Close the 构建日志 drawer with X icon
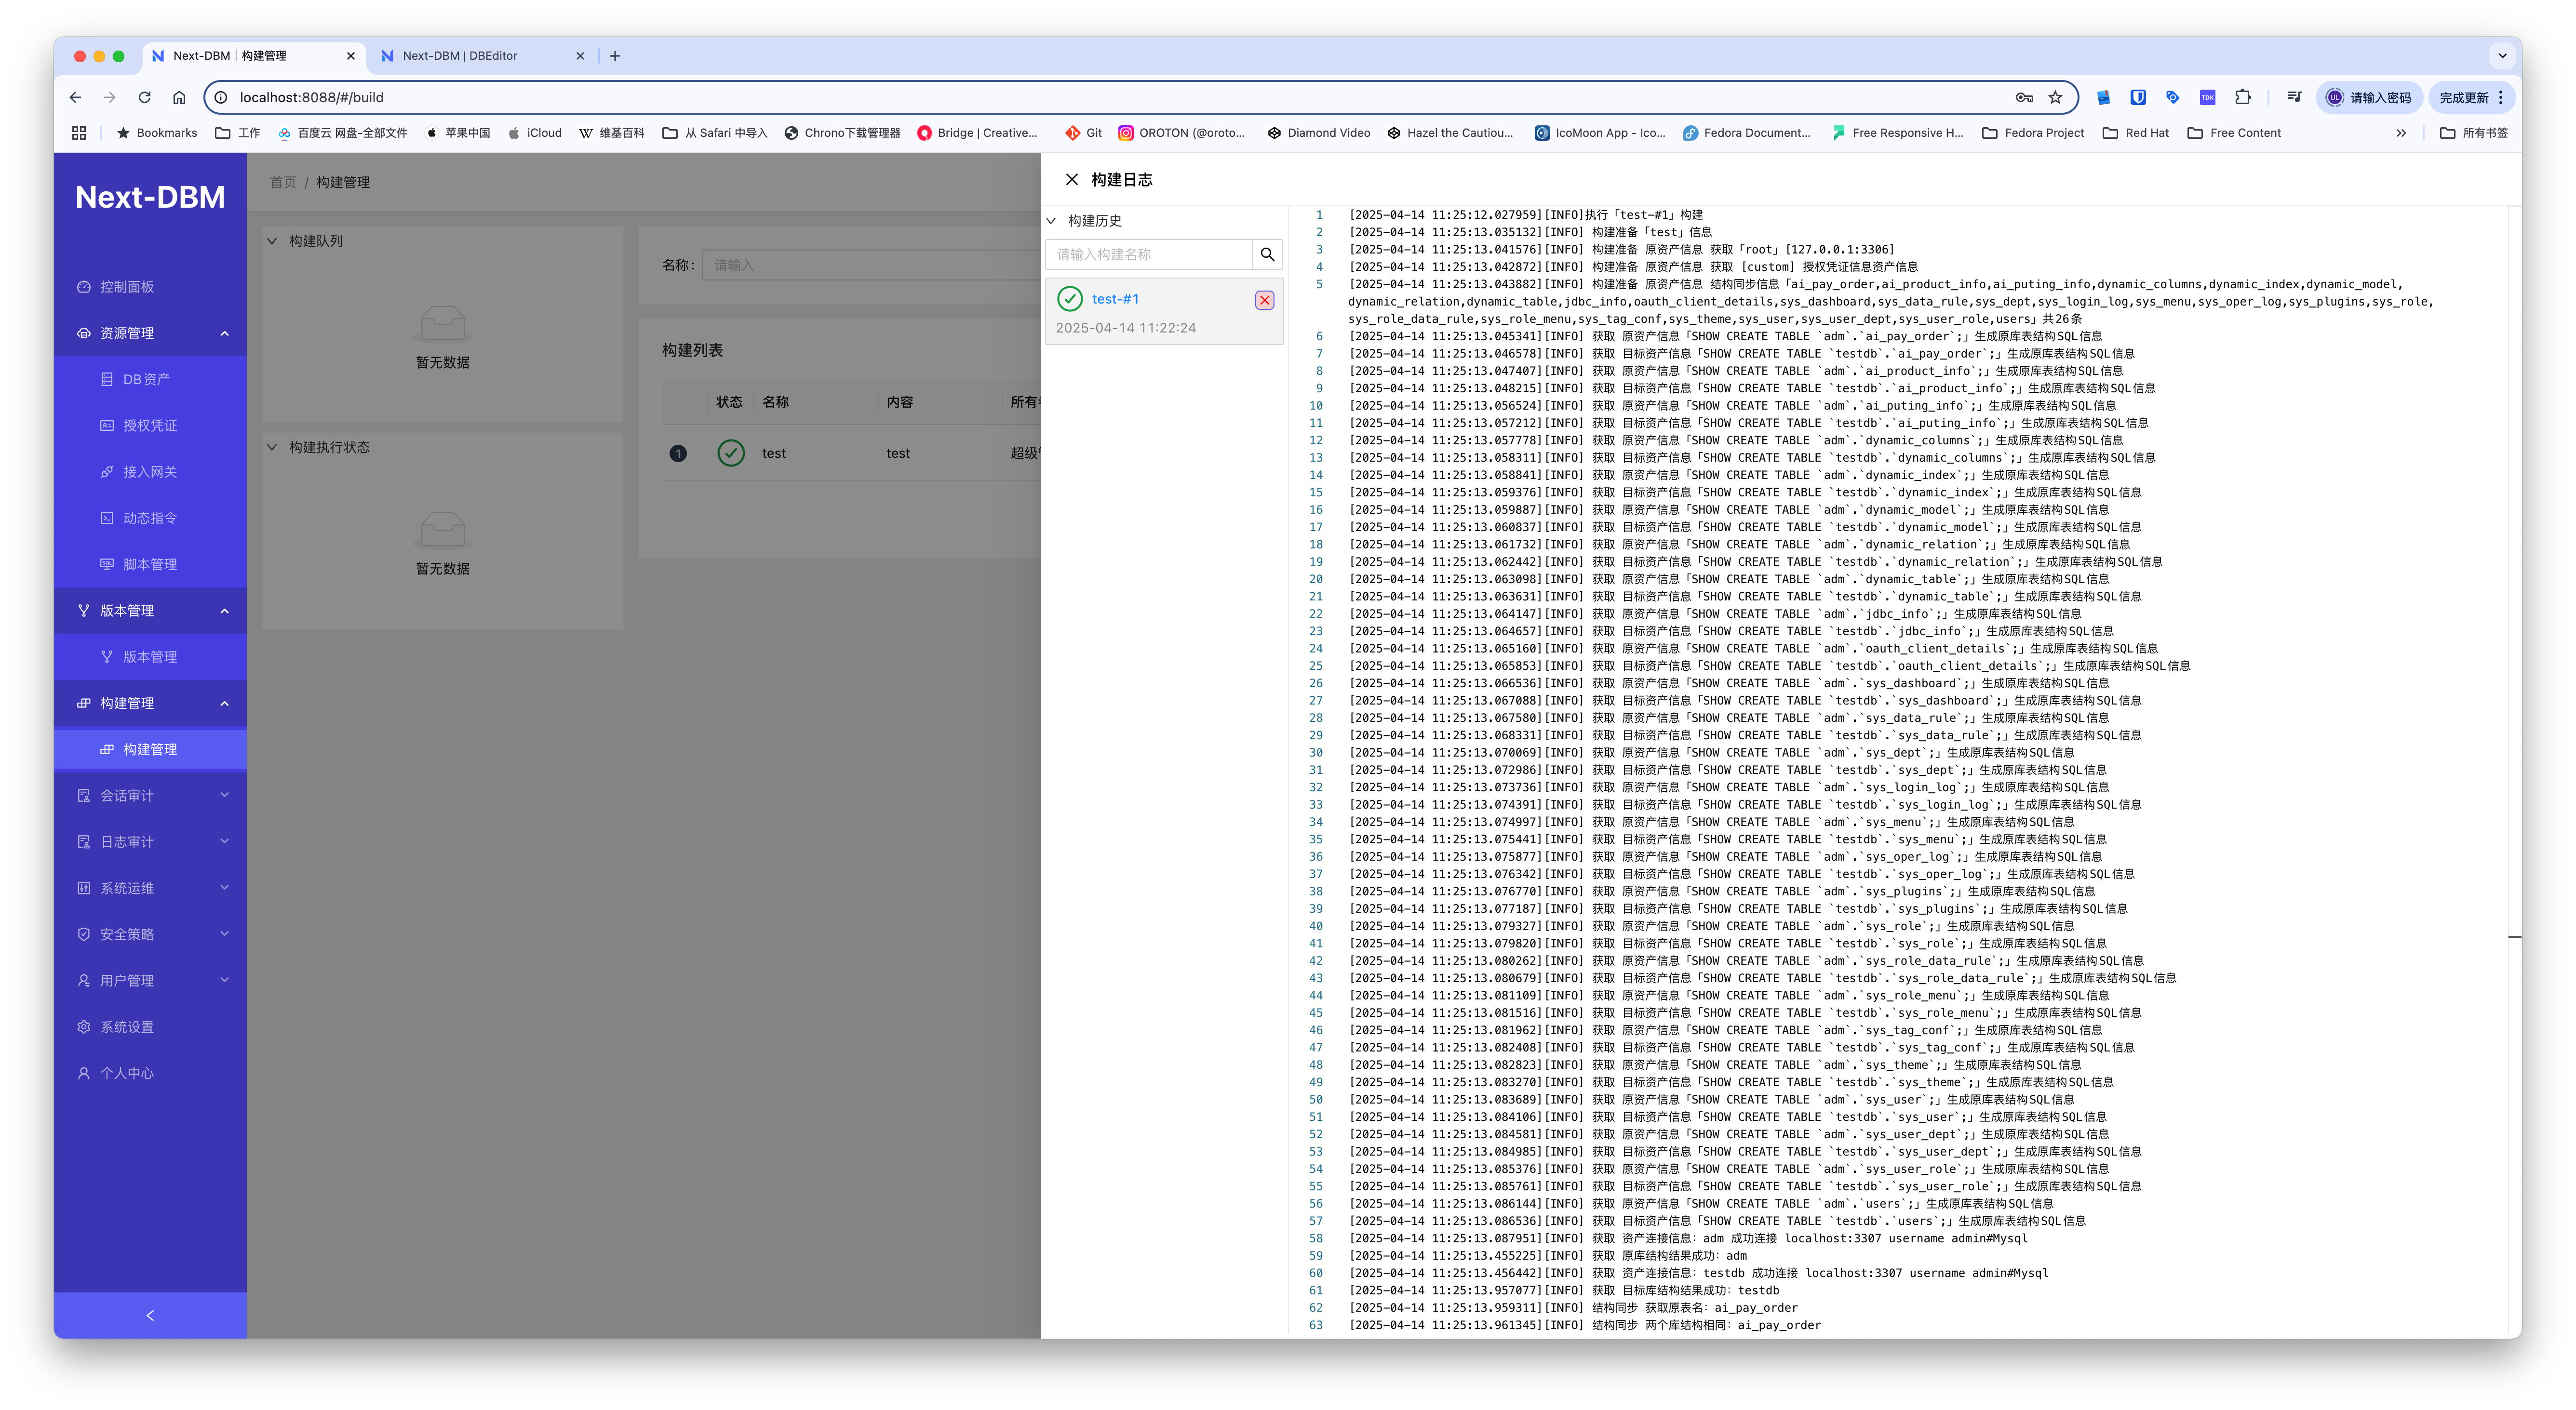Screen dimensions: 2576x1410 1071,180
